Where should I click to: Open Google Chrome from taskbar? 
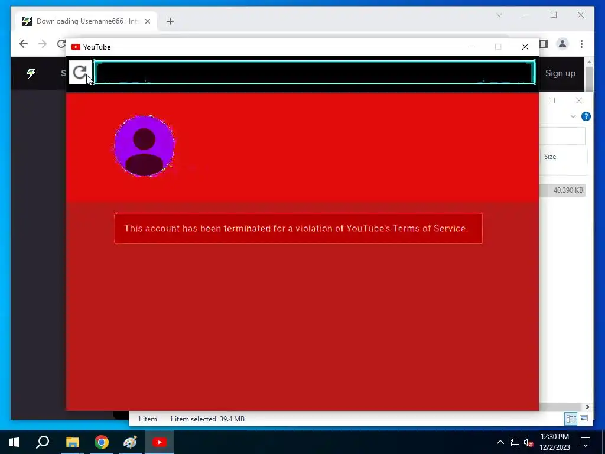(102, 442)
